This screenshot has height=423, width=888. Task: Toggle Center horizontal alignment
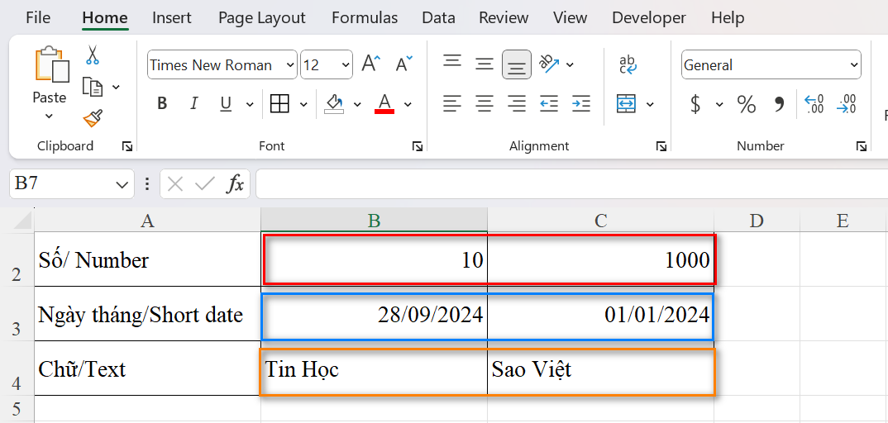[485, 104]
